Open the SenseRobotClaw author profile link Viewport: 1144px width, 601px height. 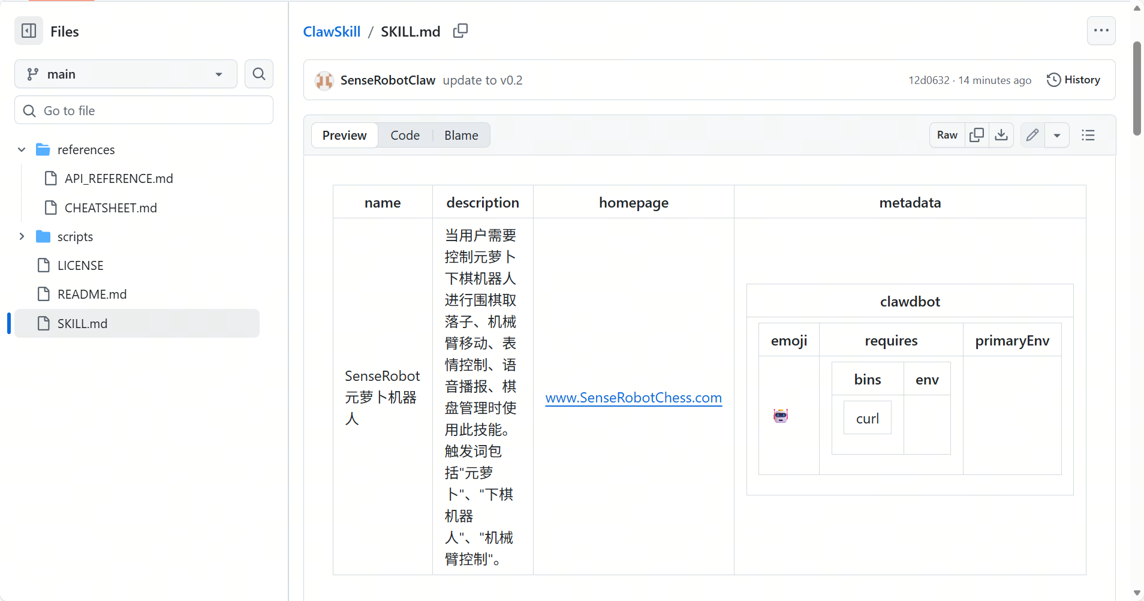tap(388, 80)
